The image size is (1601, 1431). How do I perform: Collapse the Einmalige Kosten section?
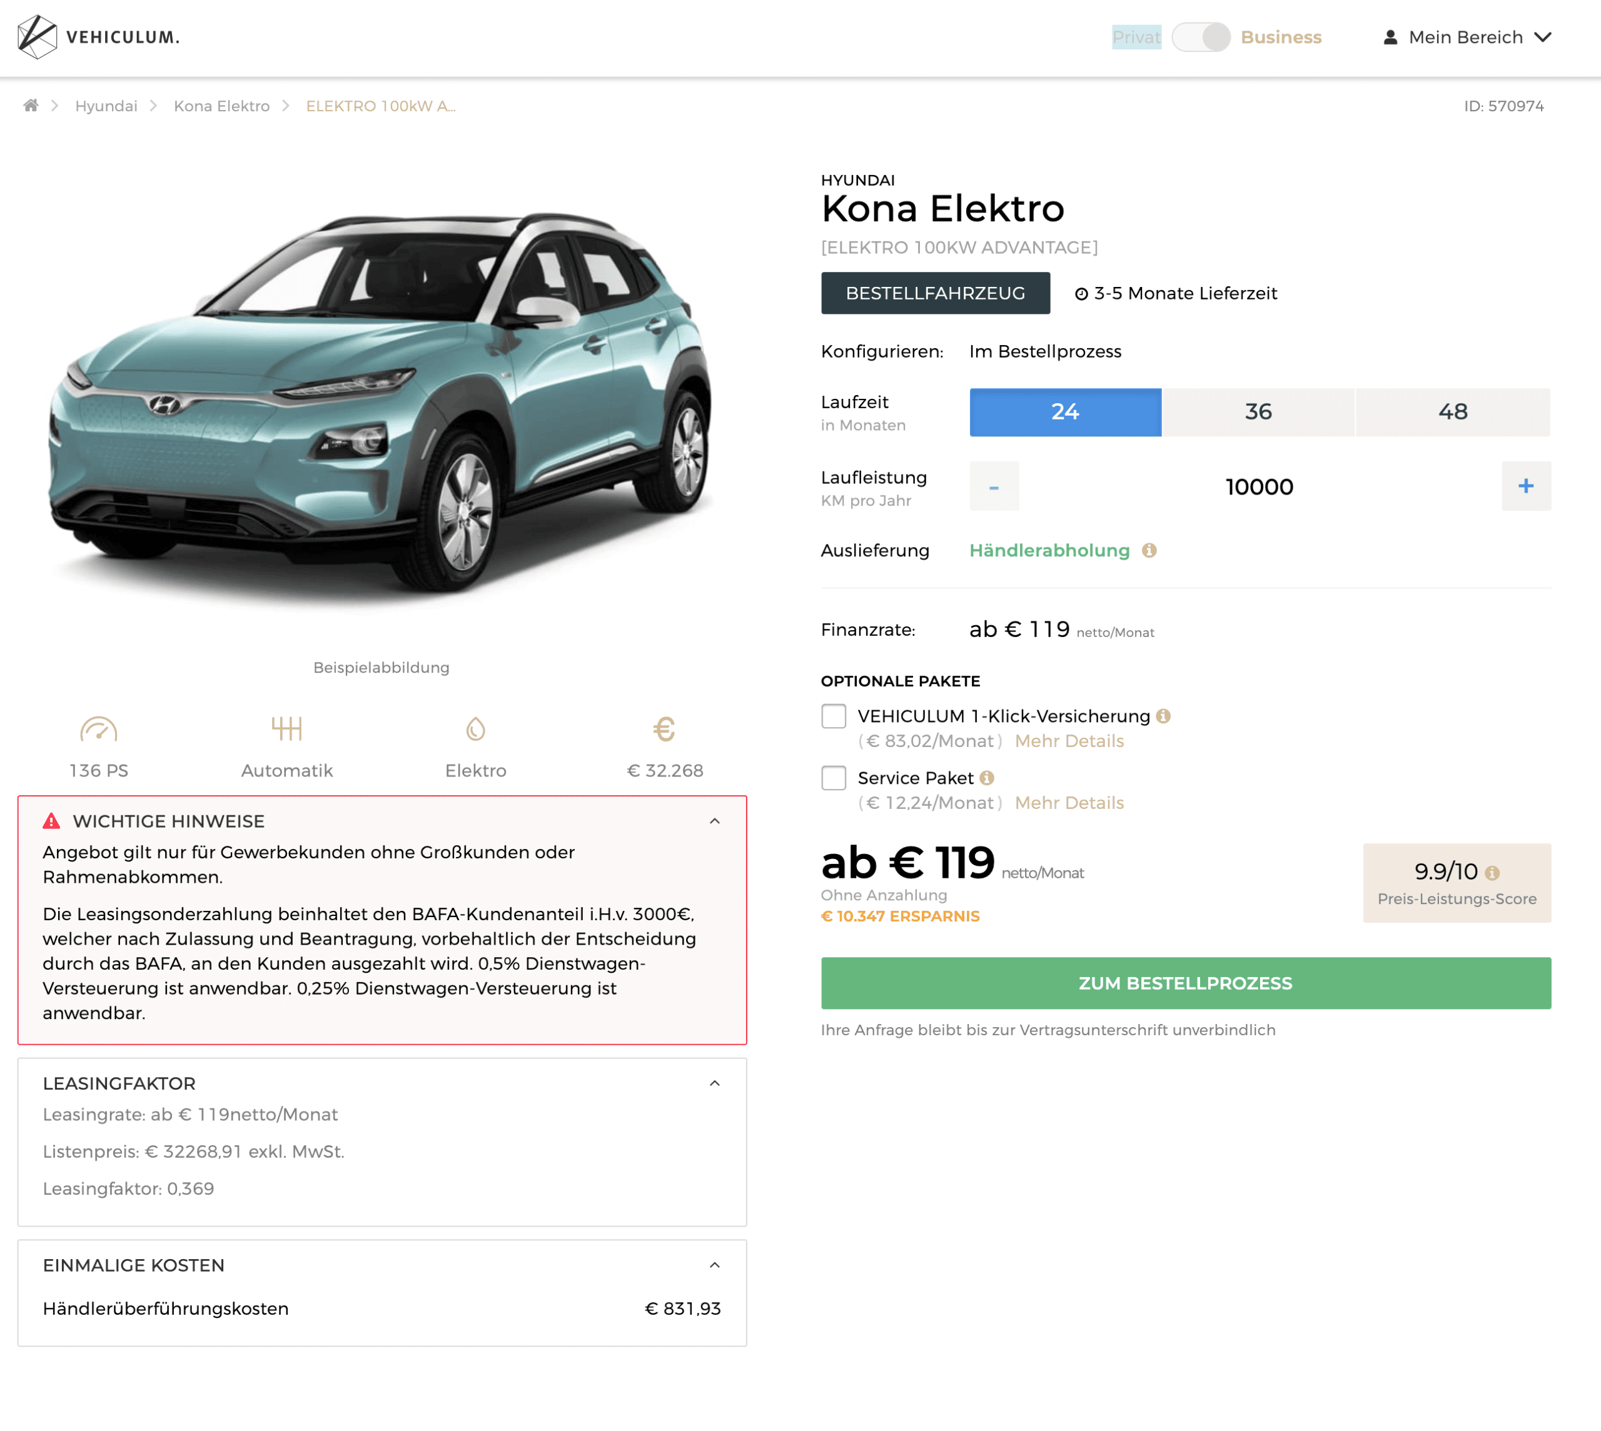point(715,1264)
